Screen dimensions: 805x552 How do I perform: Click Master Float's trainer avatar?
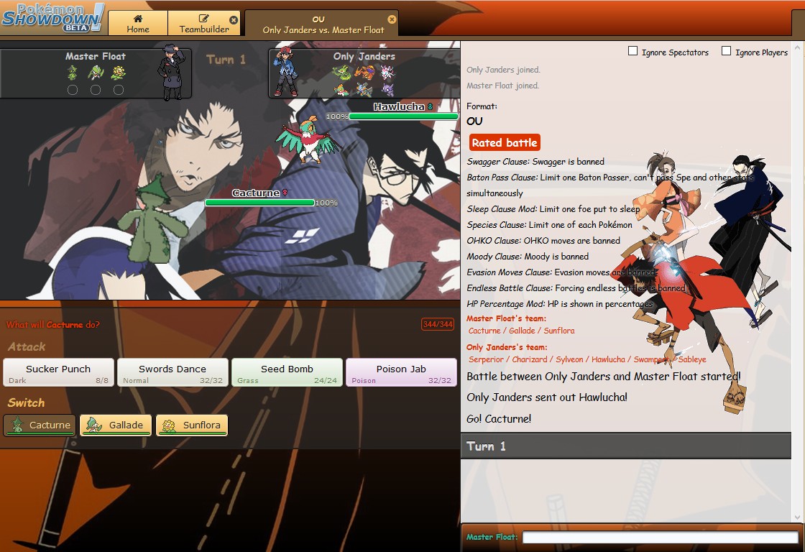[172, 72]
